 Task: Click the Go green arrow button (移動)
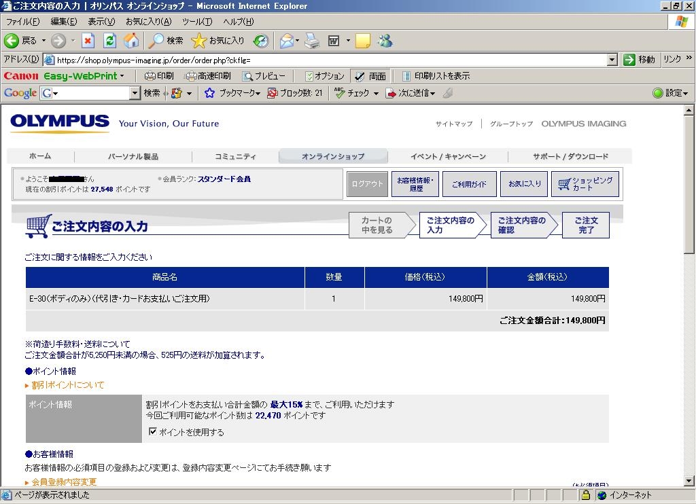click(x=639, y=60)
